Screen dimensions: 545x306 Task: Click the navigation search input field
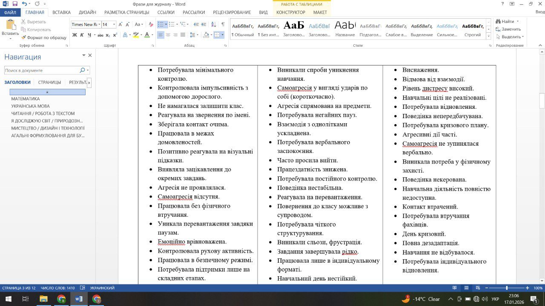41,70
